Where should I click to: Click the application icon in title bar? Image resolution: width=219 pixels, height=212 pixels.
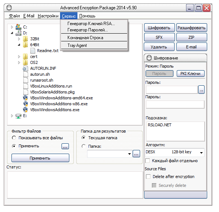[9, 7]
